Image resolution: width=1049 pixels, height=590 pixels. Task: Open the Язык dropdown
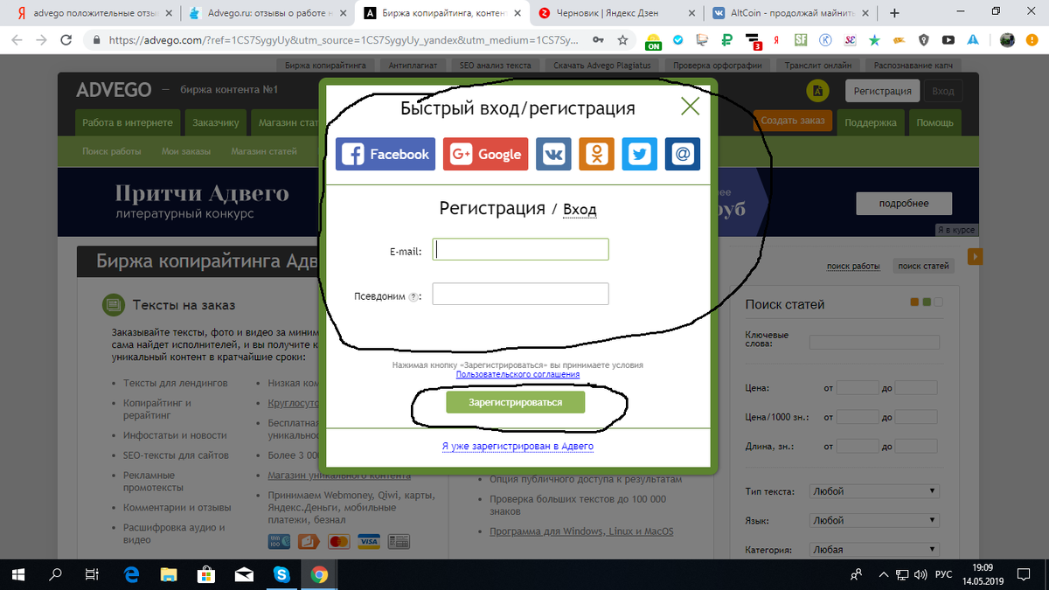tap(874, 520)
